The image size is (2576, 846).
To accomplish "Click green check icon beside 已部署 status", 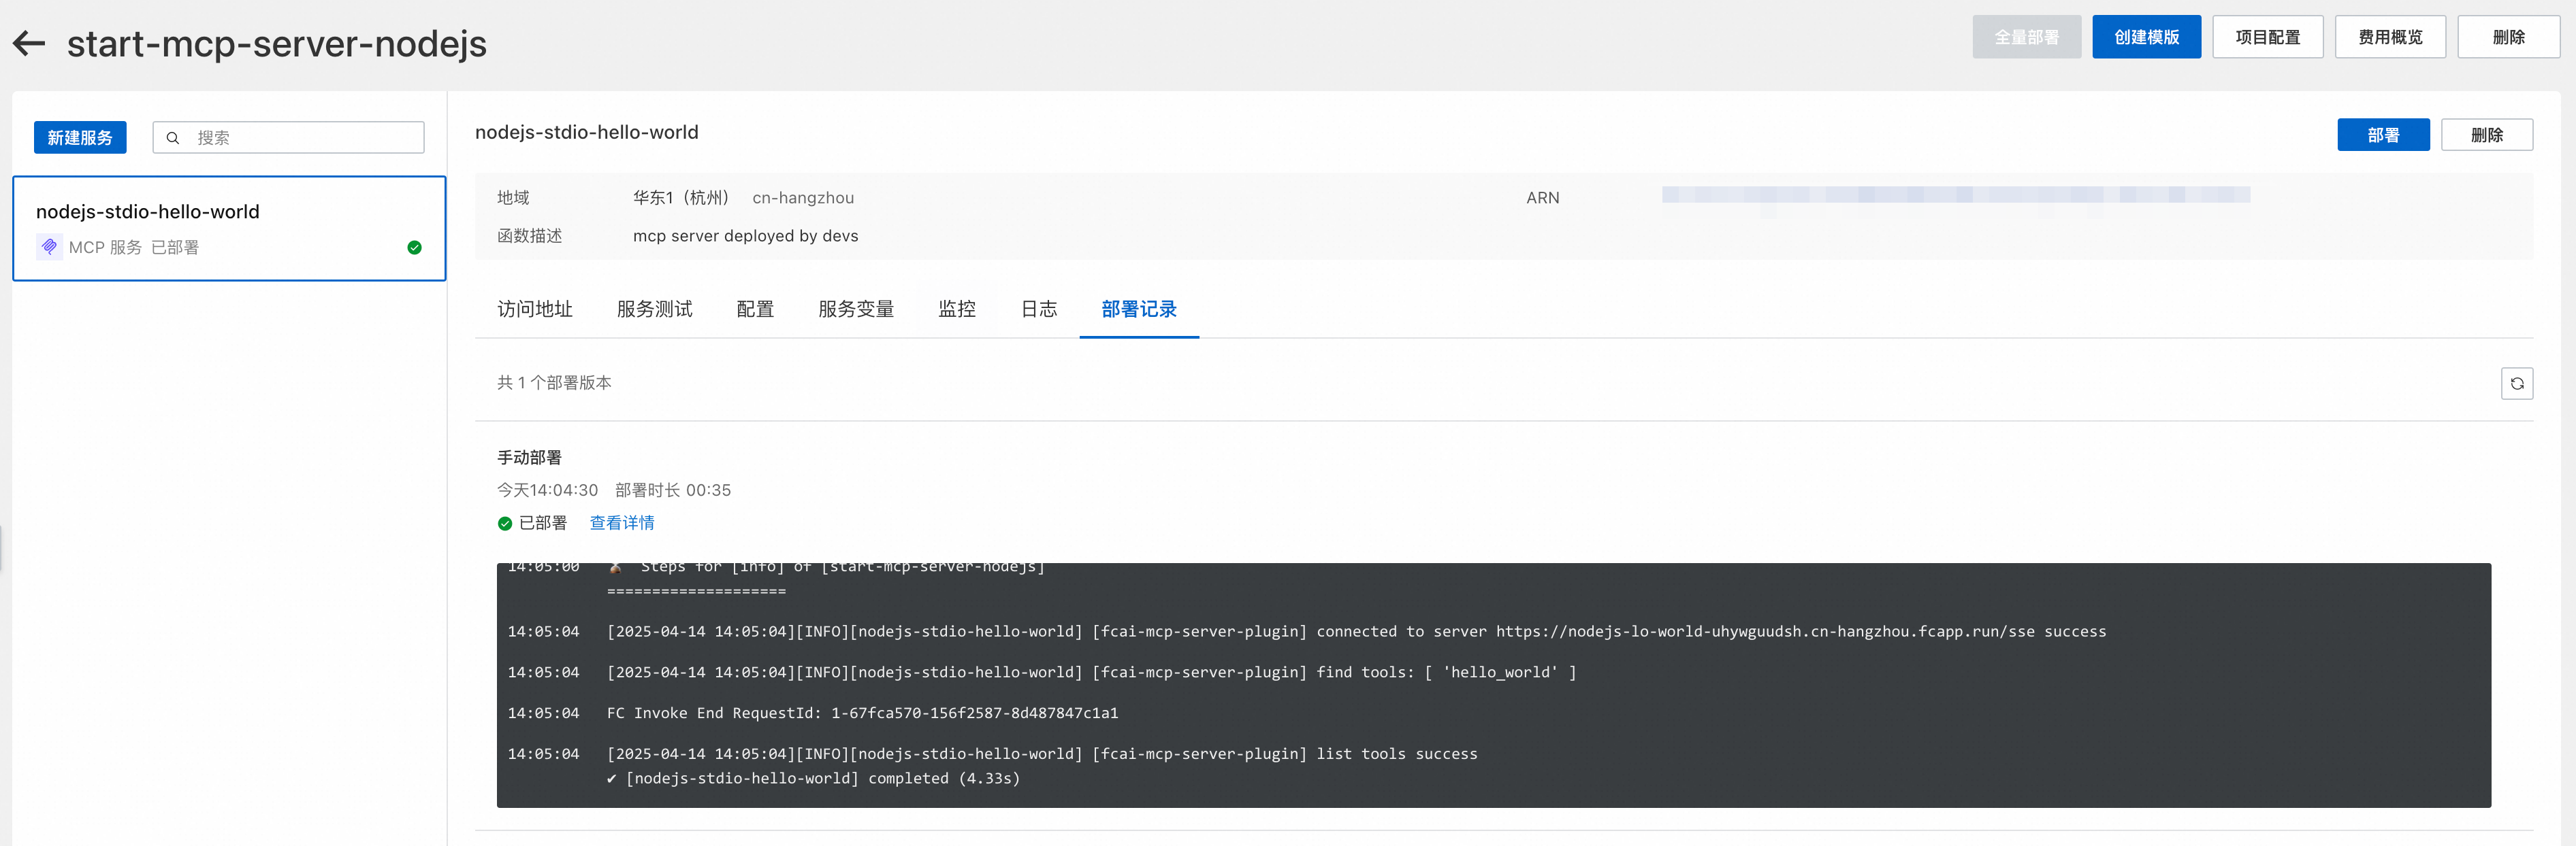I will point(505,524).
